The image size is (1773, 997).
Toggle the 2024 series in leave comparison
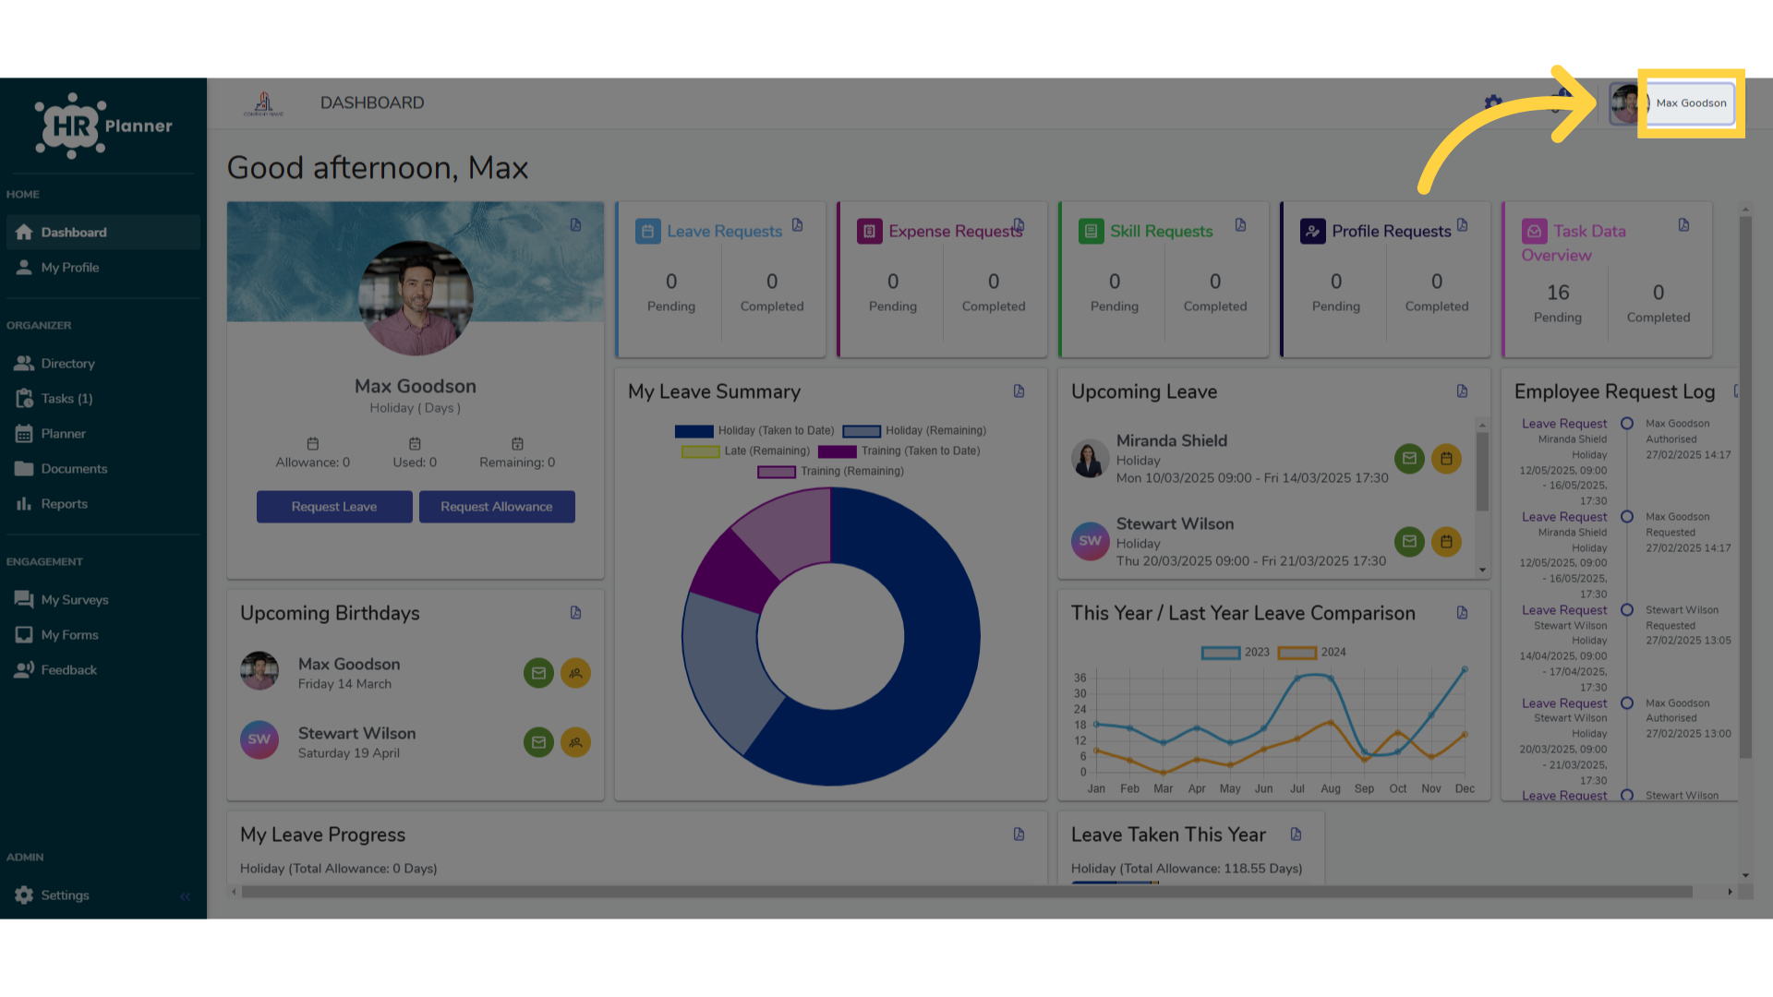(1312, 653)
